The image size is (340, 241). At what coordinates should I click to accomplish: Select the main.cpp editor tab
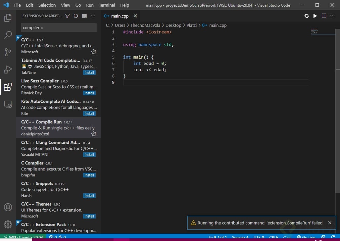[120, 16]
